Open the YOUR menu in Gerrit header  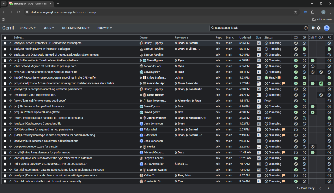49,28
